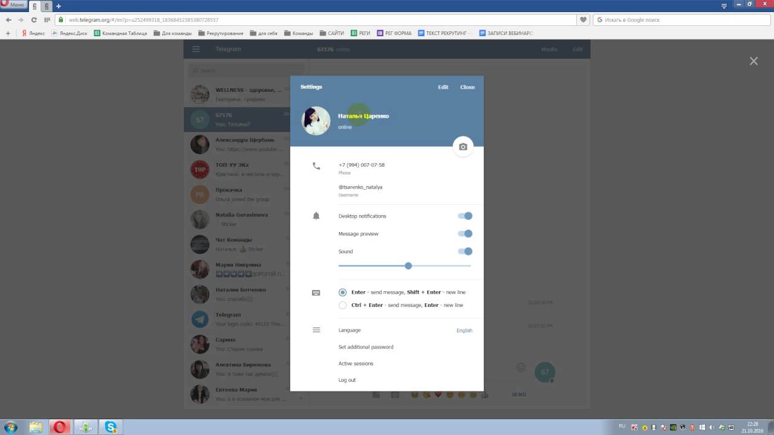Click the browser forward arrow
The height and width of the screenshot is (435, 774).
pyautogui.click(x=21, y=20)
